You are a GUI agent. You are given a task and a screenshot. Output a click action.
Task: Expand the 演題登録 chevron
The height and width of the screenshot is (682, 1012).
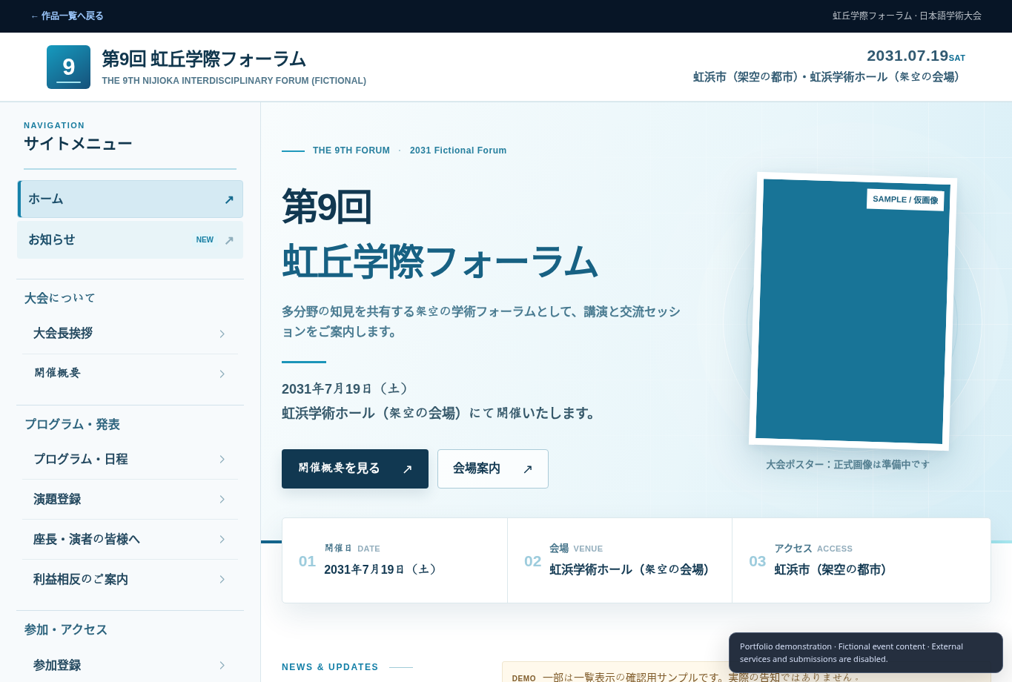coord(222,500)
